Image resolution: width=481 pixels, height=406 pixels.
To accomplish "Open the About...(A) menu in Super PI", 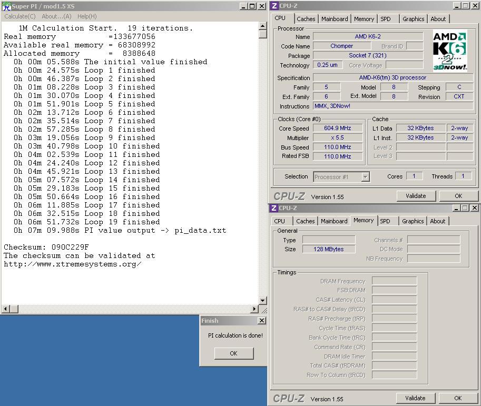I will pyautogui.click(x=56, y=16).
